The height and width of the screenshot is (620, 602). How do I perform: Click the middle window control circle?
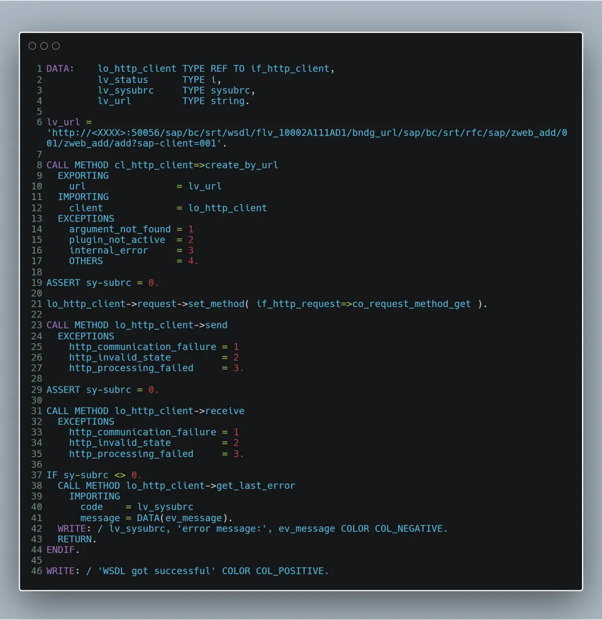[x=44, y=46]
